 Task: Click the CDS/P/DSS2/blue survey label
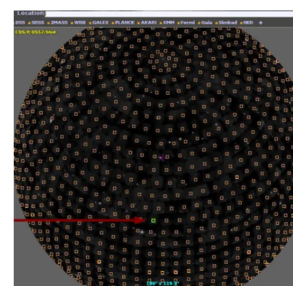click(35, 32)
